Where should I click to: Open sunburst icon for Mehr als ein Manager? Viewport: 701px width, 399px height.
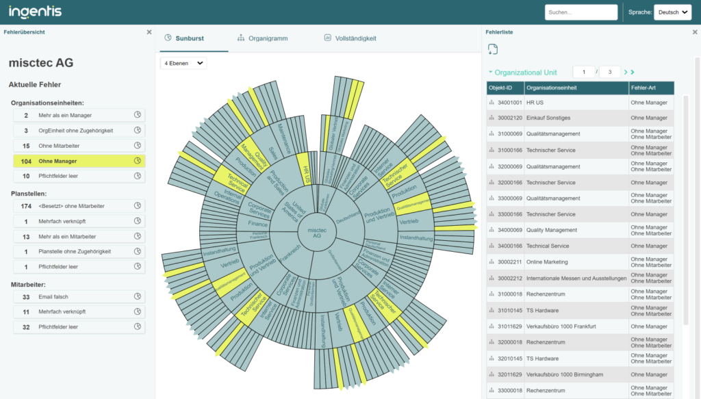137,115
